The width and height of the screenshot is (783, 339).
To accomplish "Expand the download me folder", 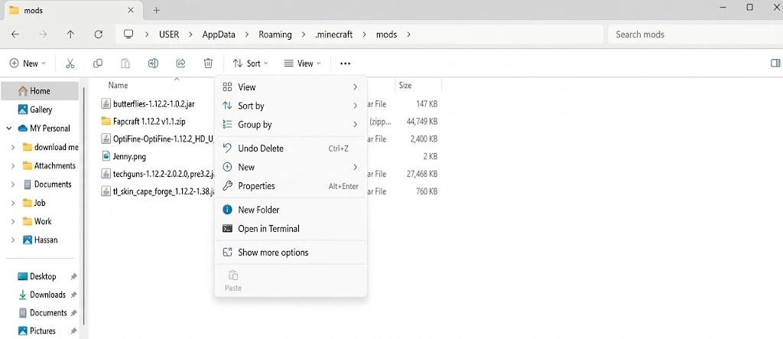I will click(13, 148).
